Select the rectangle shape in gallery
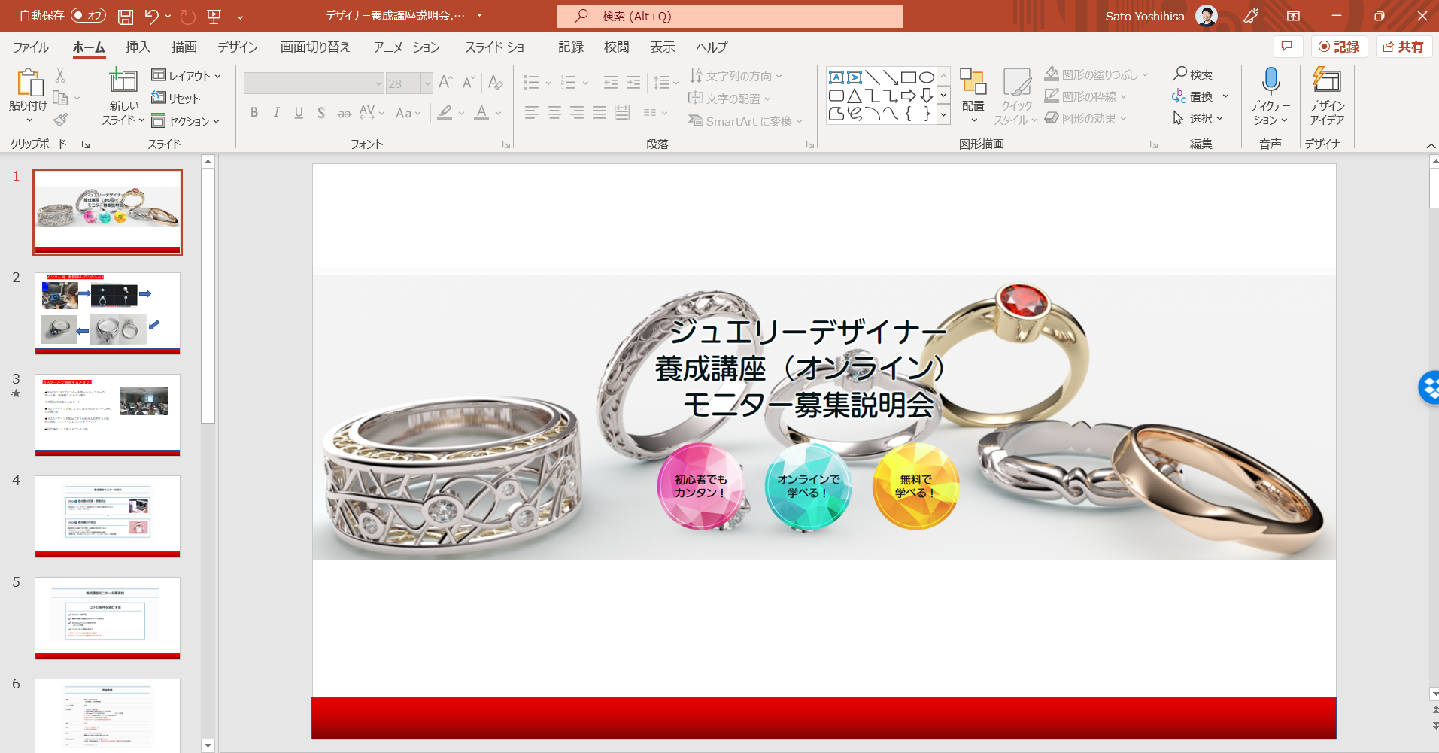 [x=909, y=77]
